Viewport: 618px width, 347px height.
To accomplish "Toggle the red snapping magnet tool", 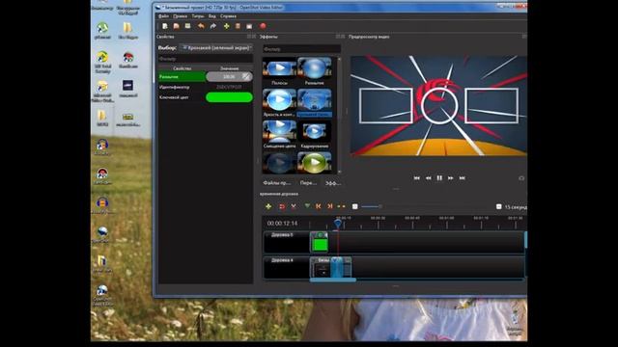I will point(282,206).
